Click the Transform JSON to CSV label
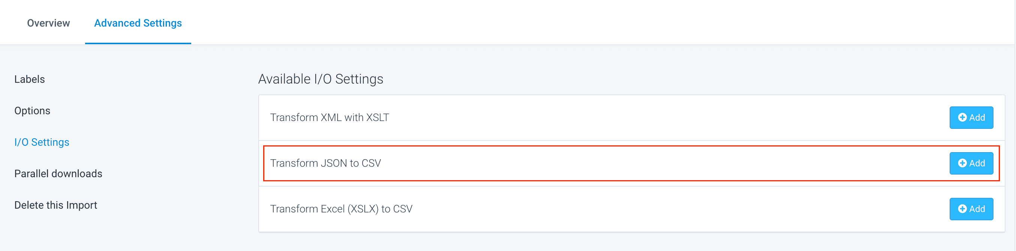The width and height of the screenshot is (1016, 251). tap(325, 163)
